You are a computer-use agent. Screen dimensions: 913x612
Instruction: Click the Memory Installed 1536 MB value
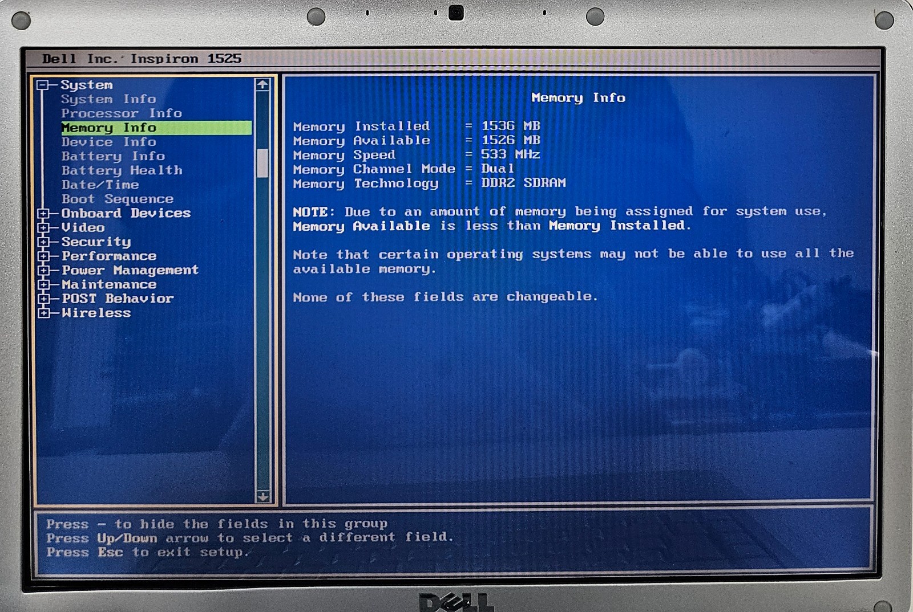[x=511, y=126]
